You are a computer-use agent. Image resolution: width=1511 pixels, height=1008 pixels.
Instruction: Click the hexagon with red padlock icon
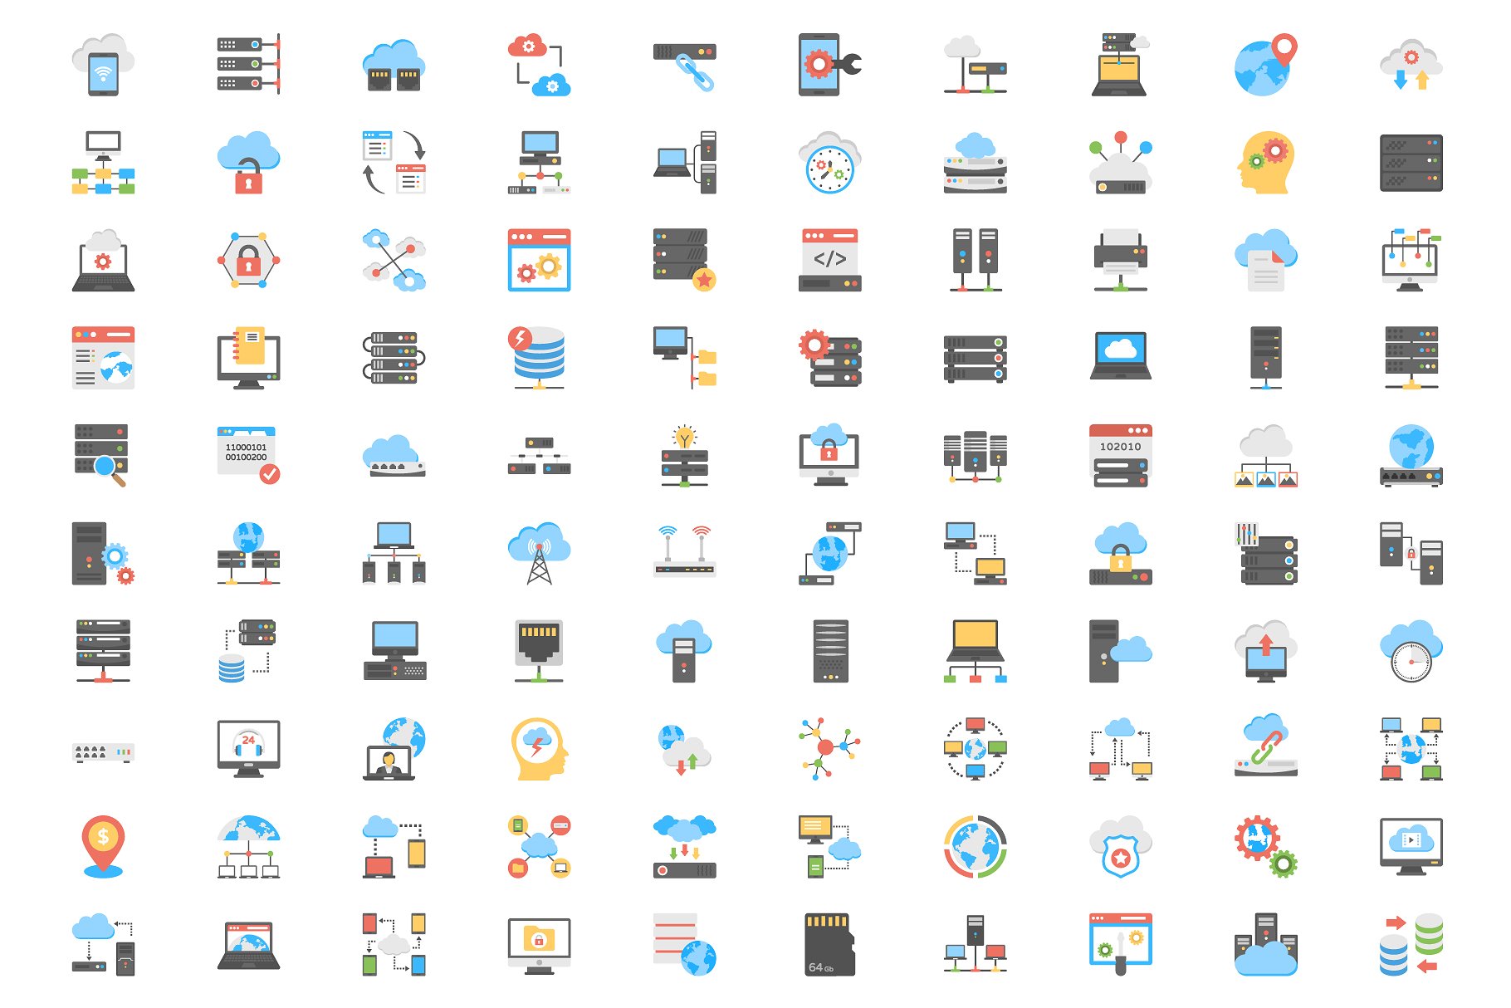point(248,260)
